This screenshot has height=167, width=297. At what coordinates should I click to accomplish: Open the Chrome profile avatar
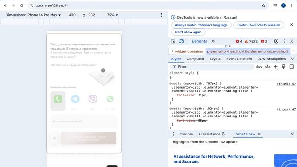284,6
